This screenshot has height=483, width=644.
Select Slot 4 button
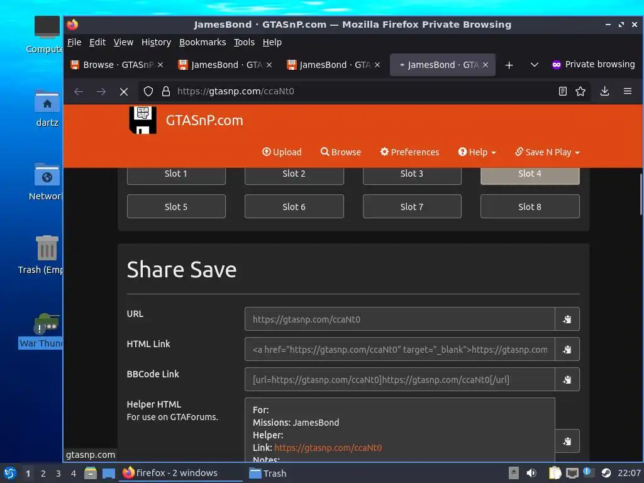[530, 175]
